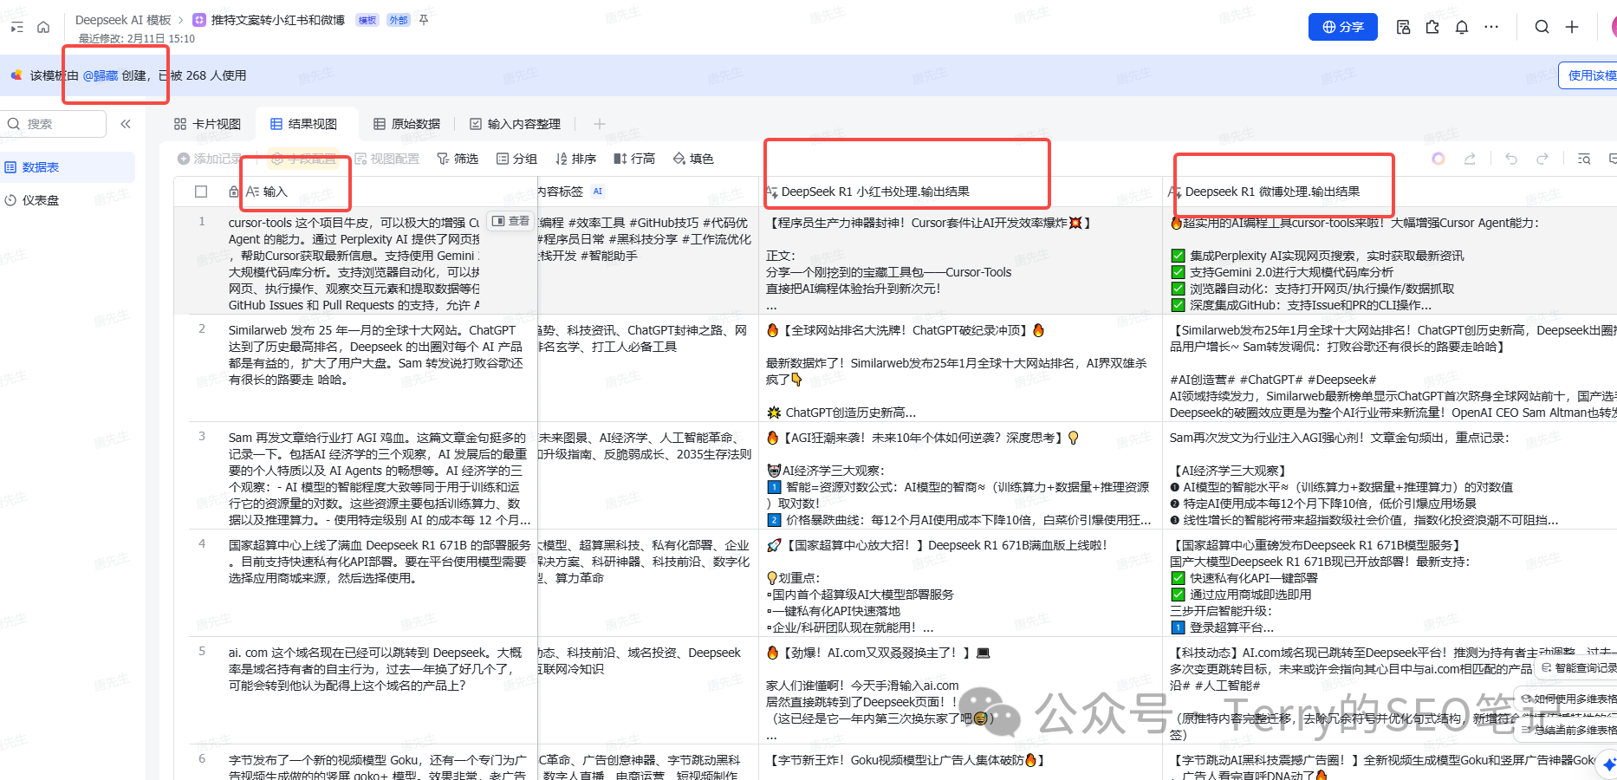Click the redo arrow in table toolbar
Screen dimensions: 1617x780
coord(1542,159)
